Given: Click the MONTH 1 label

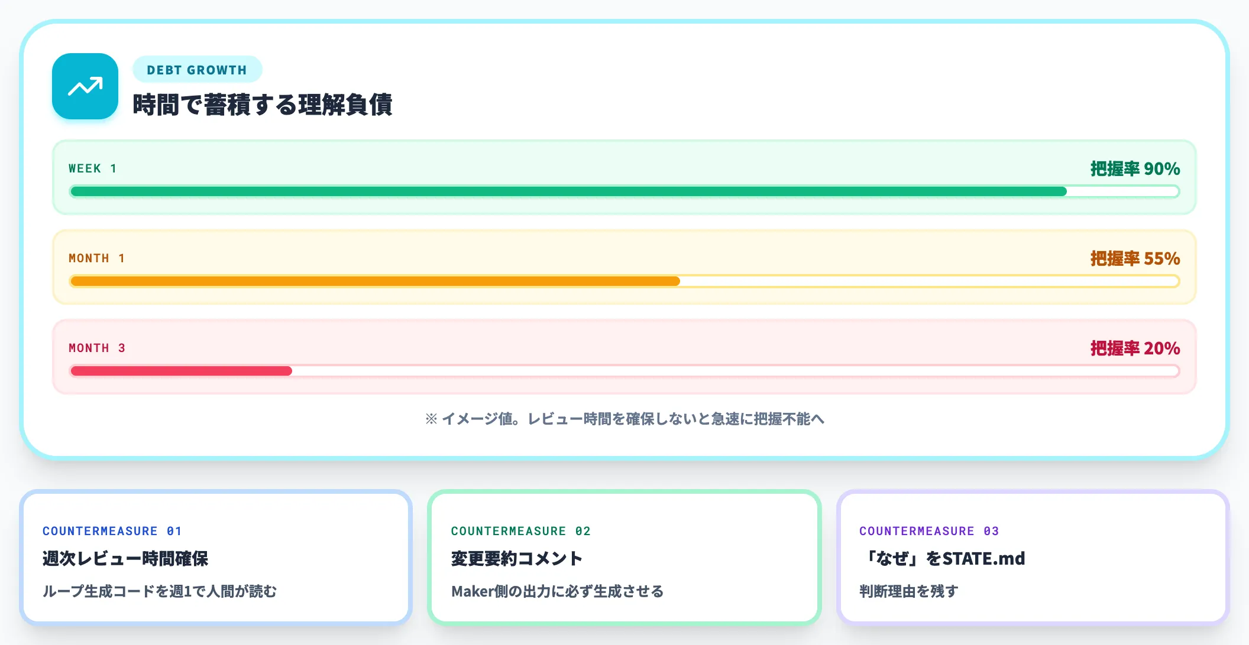Looking at the screenshot, I should 97,258.
